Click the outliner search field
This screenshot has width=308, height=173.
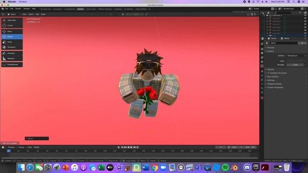coord(282,13)
